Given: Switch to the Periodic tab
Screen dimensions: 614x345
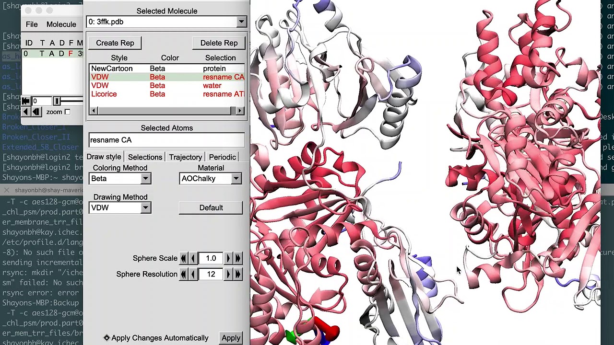Looking at the screenshot, I should tap(222, 157).
